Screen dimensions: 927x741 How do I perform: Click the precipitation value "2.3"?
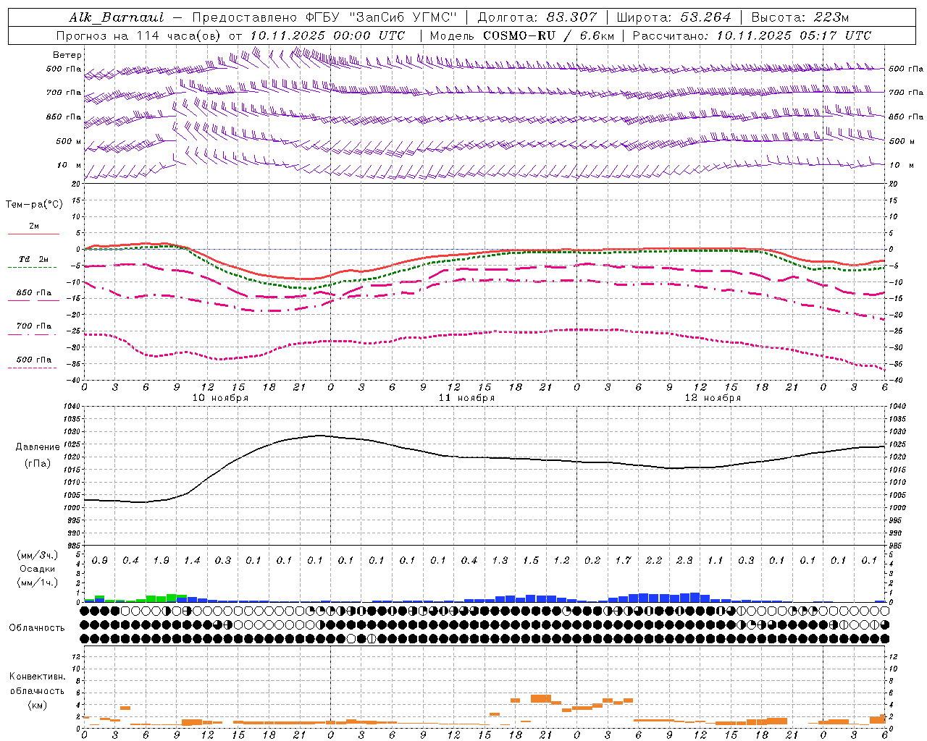click(684, 561)
